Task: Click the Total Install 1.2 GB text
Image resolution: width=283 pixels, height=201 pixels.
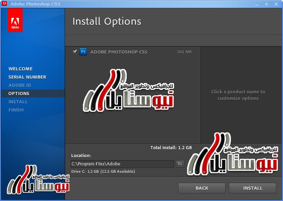Action: [x=171, y=148]
